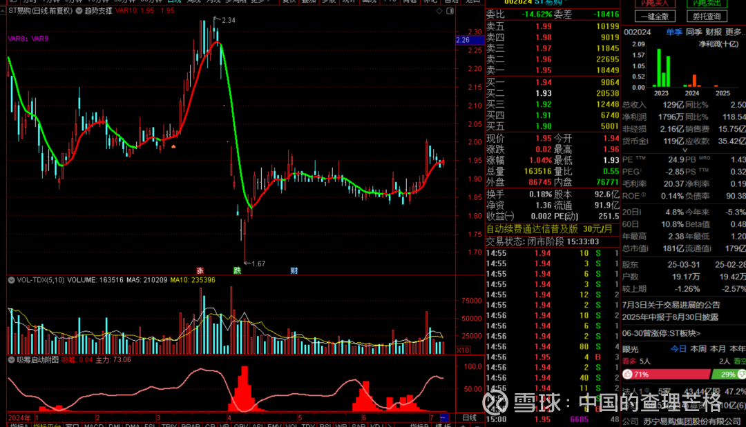Select the 卖二 1.96 order row
This screenshot has width=746, height=427.
(553, 59)
